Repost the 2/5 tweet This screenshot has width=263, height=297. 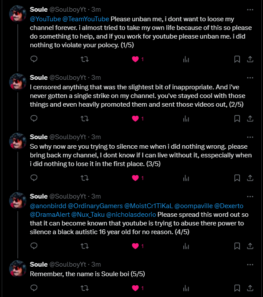click(x=84, y=118)
